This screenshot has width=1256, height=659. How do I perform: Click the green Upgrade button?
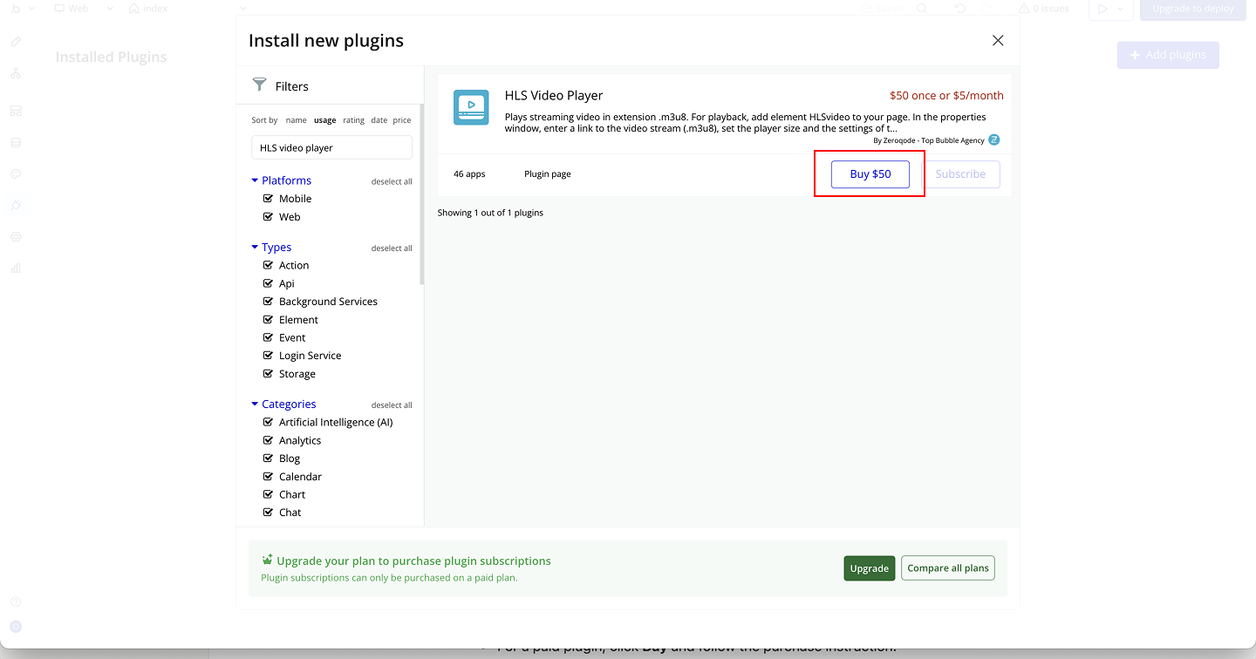coord(870,568)
